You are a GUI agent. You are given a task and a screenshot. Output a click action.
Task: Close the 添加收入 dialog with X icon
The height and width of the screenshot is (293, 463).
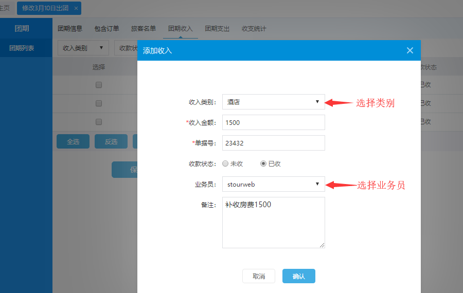tap(409, 50)
